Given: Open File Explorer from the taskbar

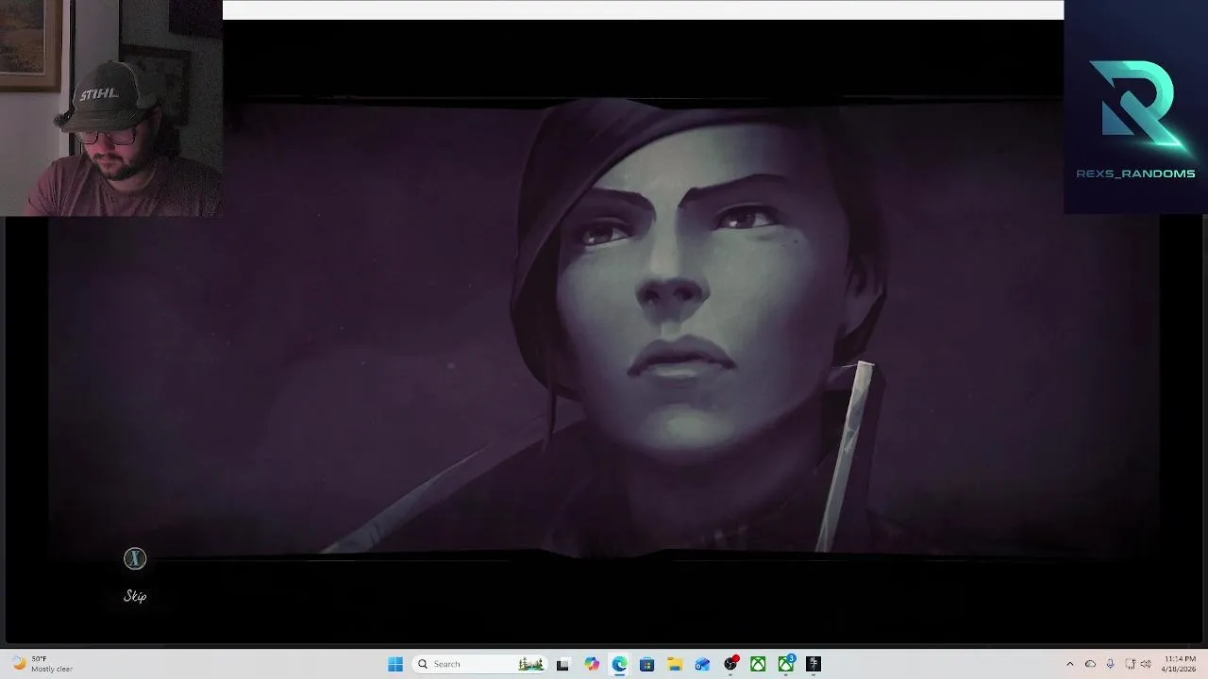Looking at the screenshot, I should pos(675,664).
